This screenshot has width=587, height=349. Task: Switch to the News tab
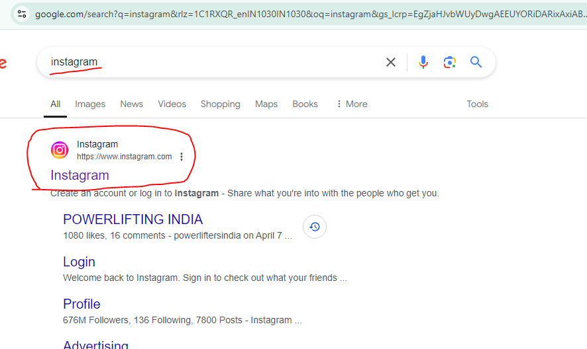(x=131, y=104)
